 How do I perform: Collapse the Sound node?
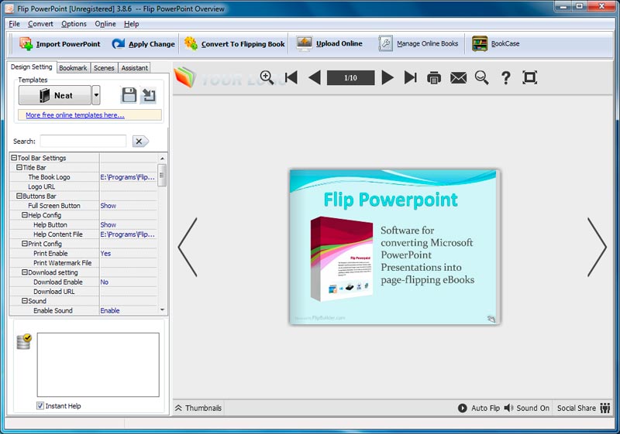[x=25, y=301]
